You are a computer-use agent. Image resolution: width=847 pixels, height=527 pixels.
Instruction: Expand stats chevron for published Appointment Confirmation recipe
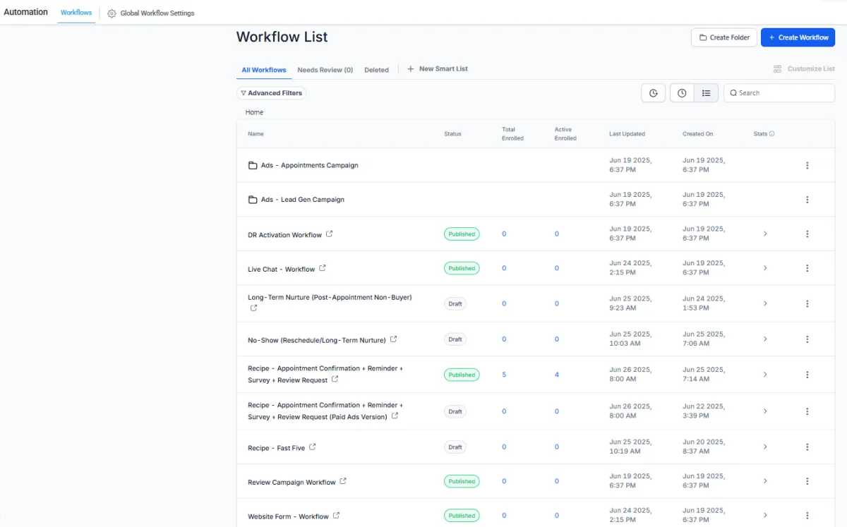765,375
